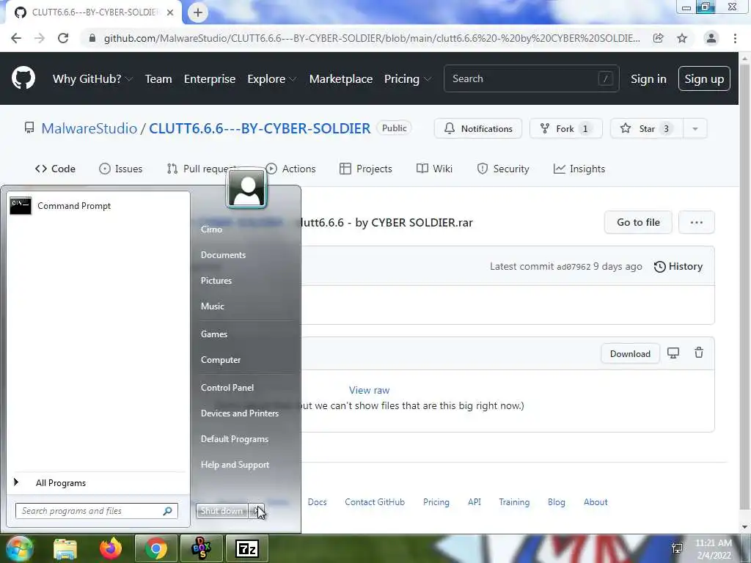Go back using browser back arrow
The image size is (751, 563).
16,38
